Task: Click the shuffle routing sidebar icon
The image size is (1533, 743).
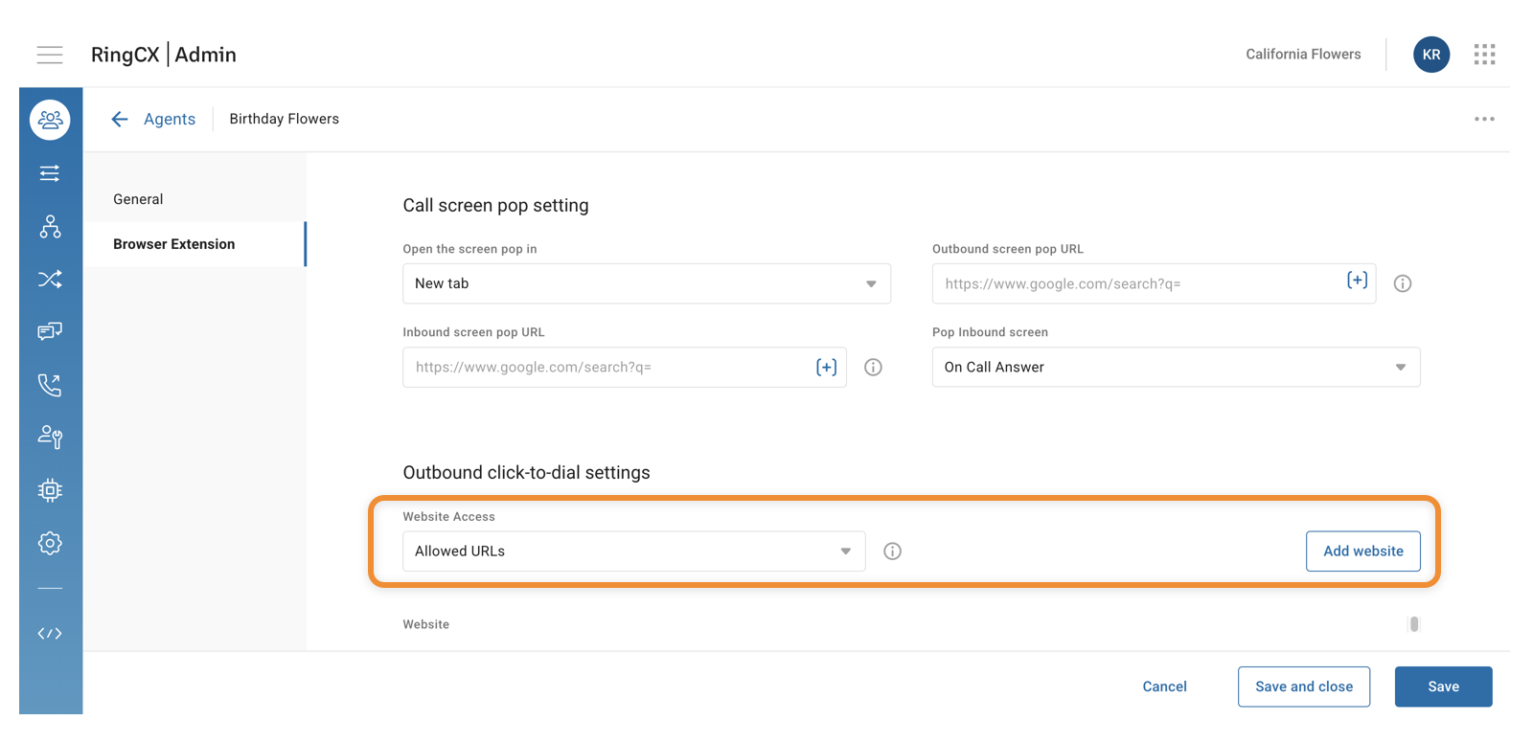Action: (x=50, y=279)
